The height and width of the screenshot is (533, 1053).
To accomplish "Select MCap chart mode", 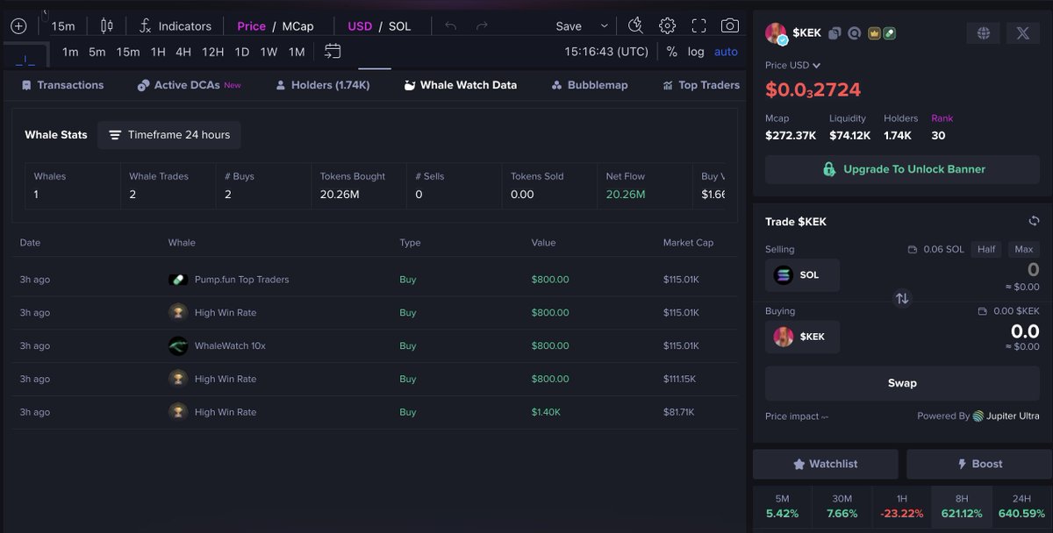I will coord(297,26).
